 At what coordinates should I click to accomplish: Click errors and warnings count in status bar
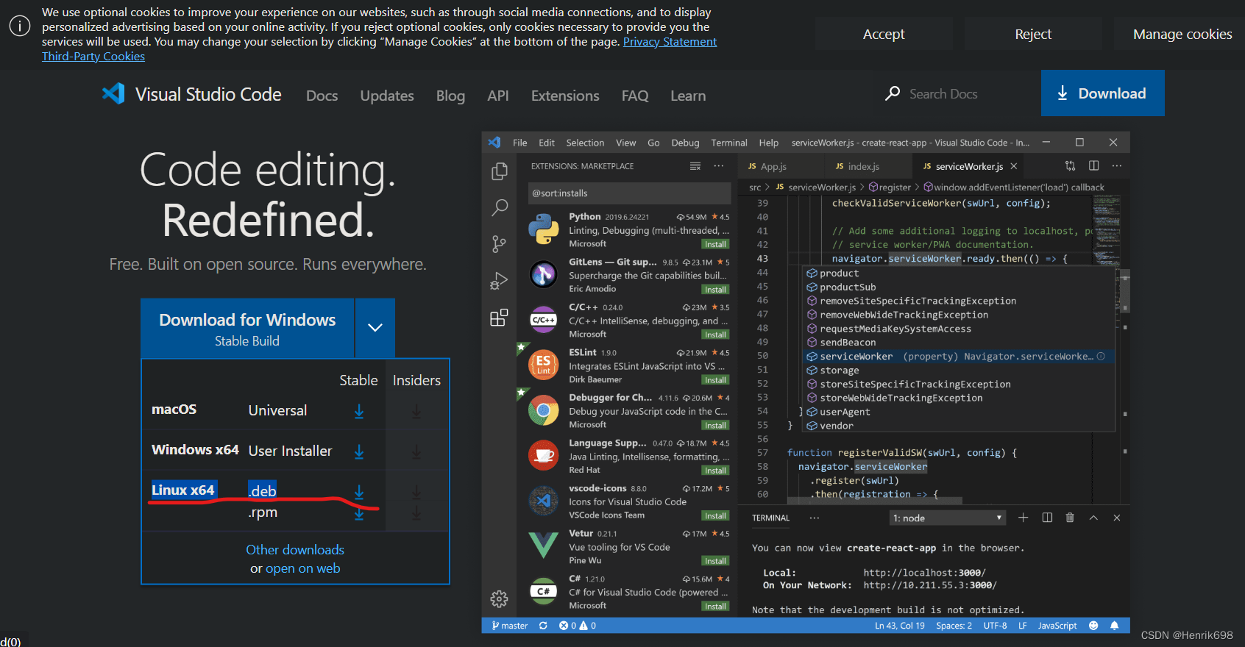point(578,626)
